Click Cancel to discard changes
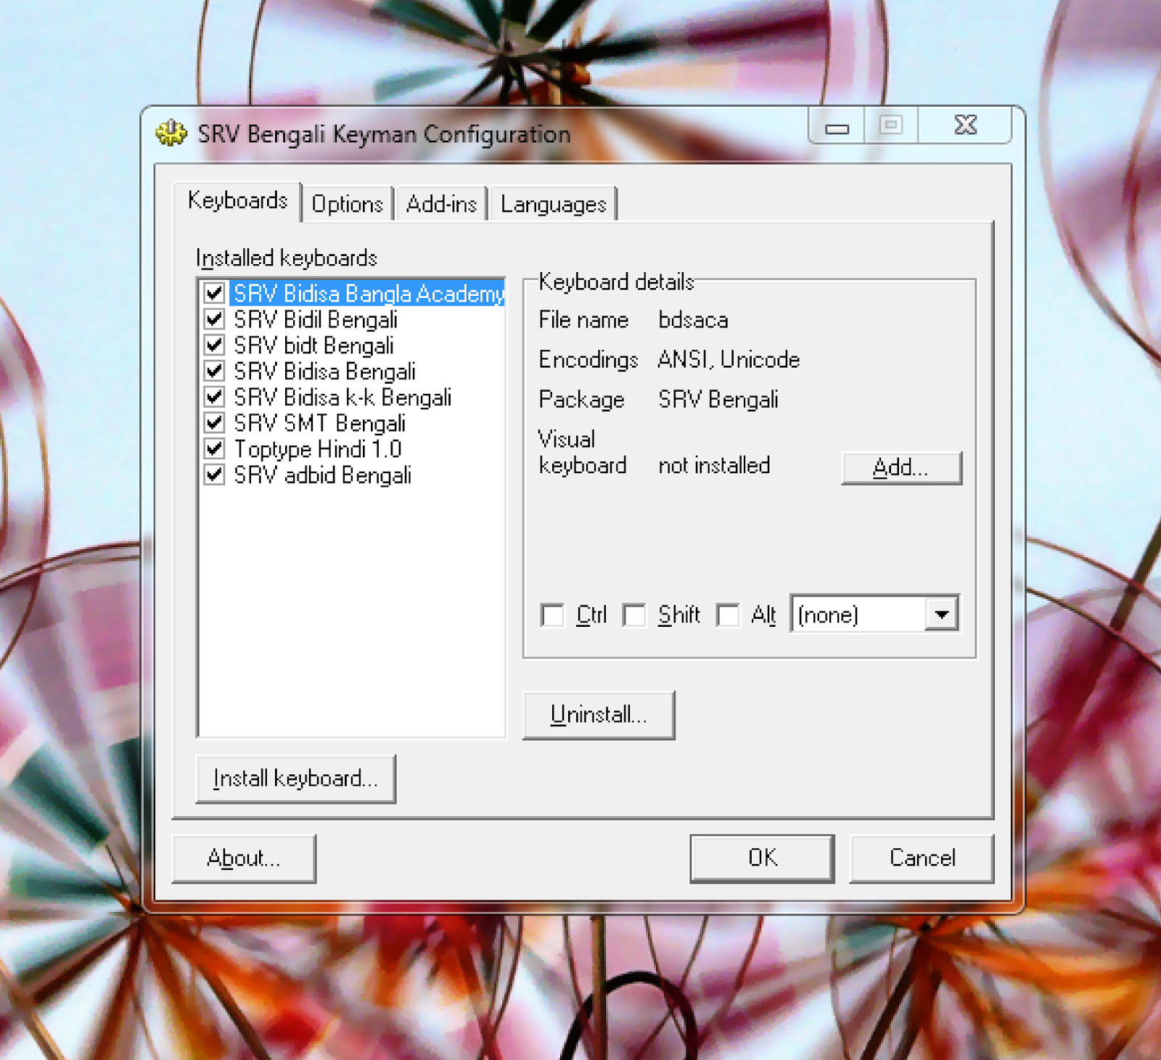The width and height of the screenshot is (1161, 1060). point(922,858)
